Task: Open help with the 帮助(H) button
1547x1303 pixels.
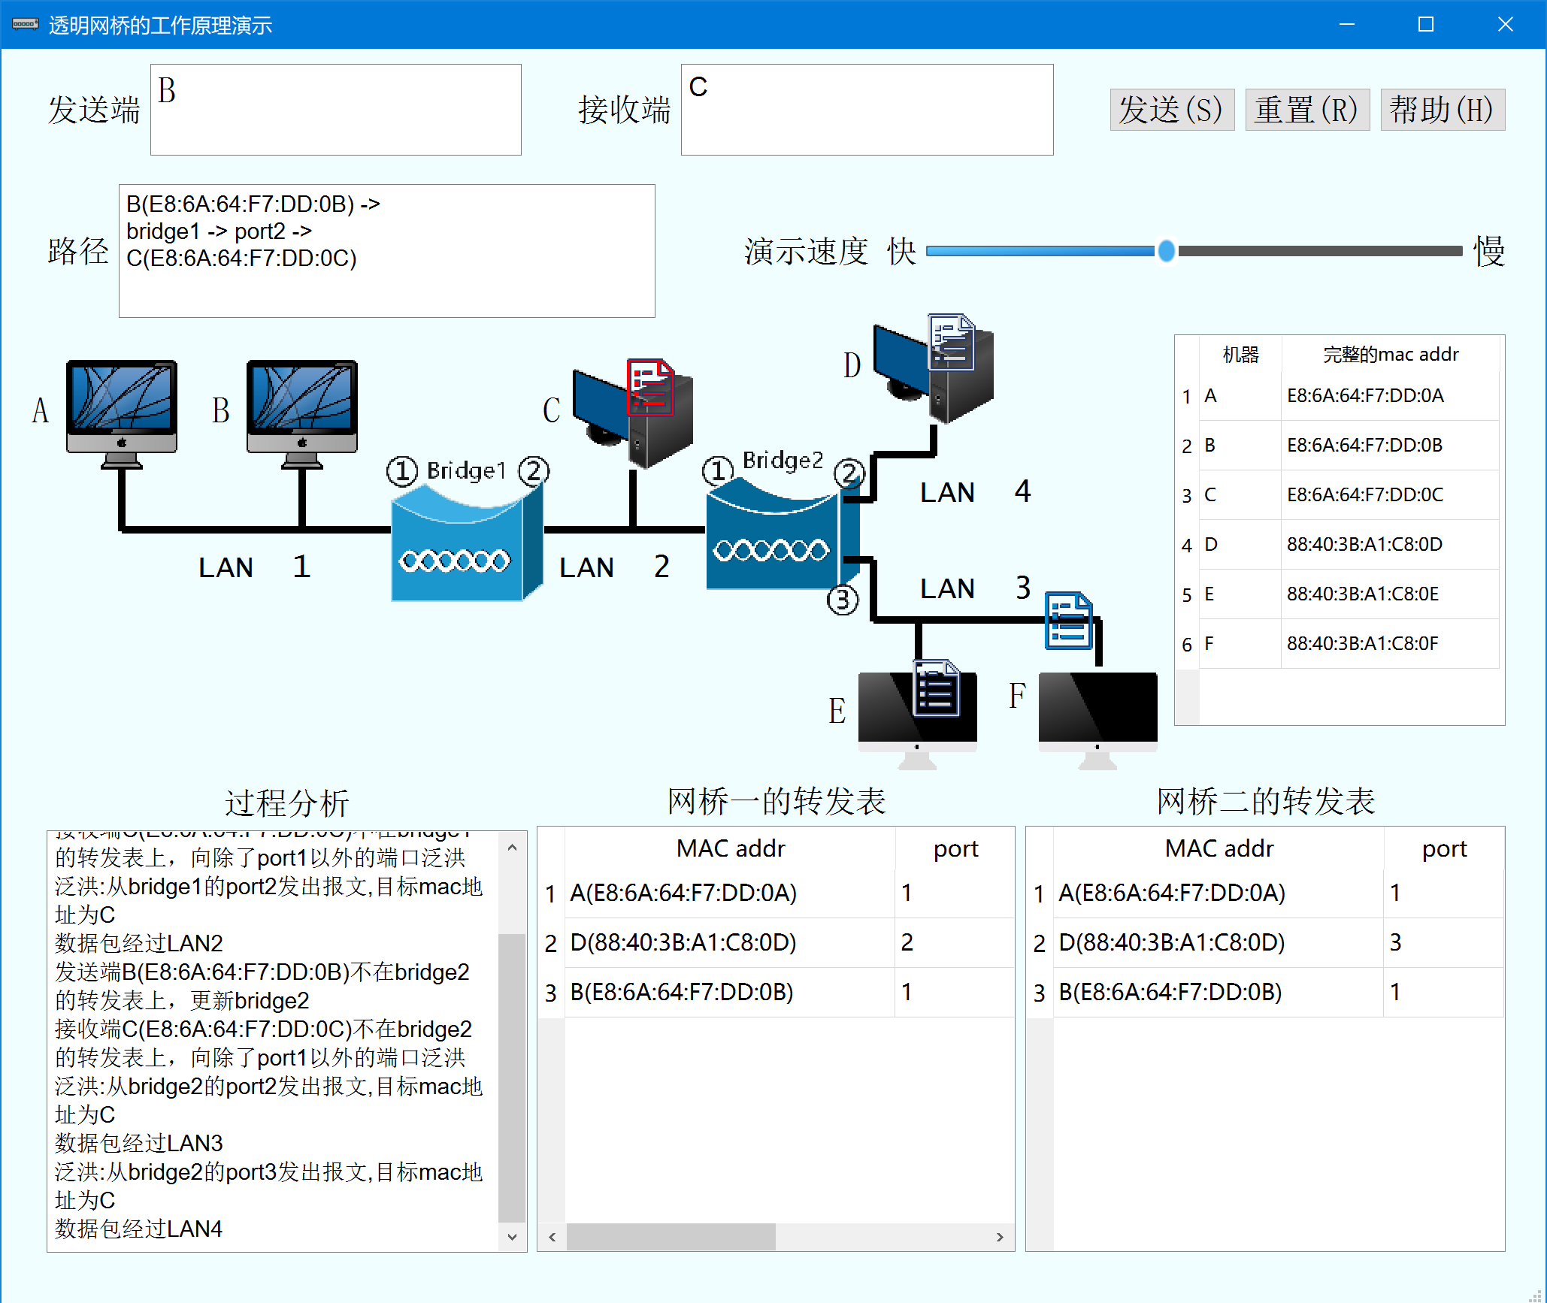Action: [1442, 110]
